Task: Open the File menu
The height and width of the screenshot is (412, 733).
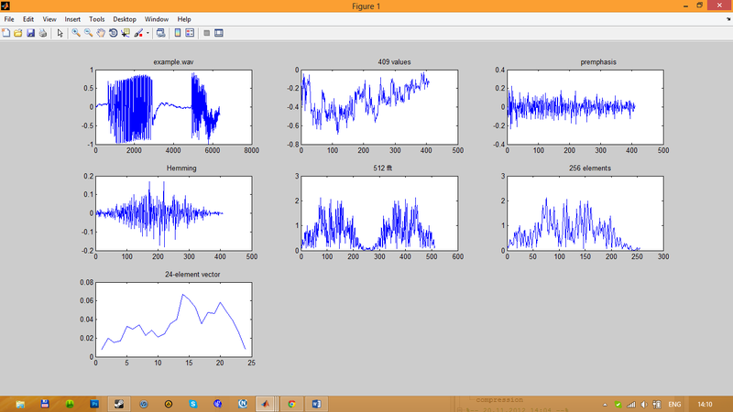Action: [x=9, y=19]
